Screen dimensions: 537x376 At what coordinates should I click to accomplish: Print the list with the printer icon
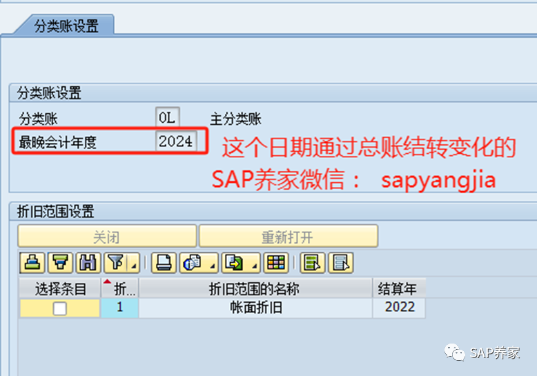tap(164, 263)
